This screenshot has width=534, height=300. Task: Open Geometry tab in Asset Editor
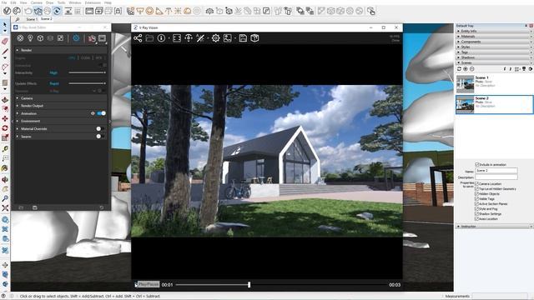point(40,38)
